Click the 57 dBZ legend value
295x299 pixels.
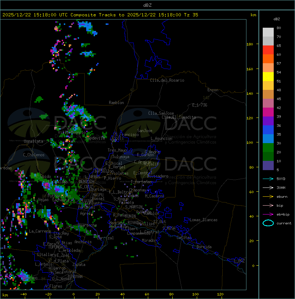point(279,63)
